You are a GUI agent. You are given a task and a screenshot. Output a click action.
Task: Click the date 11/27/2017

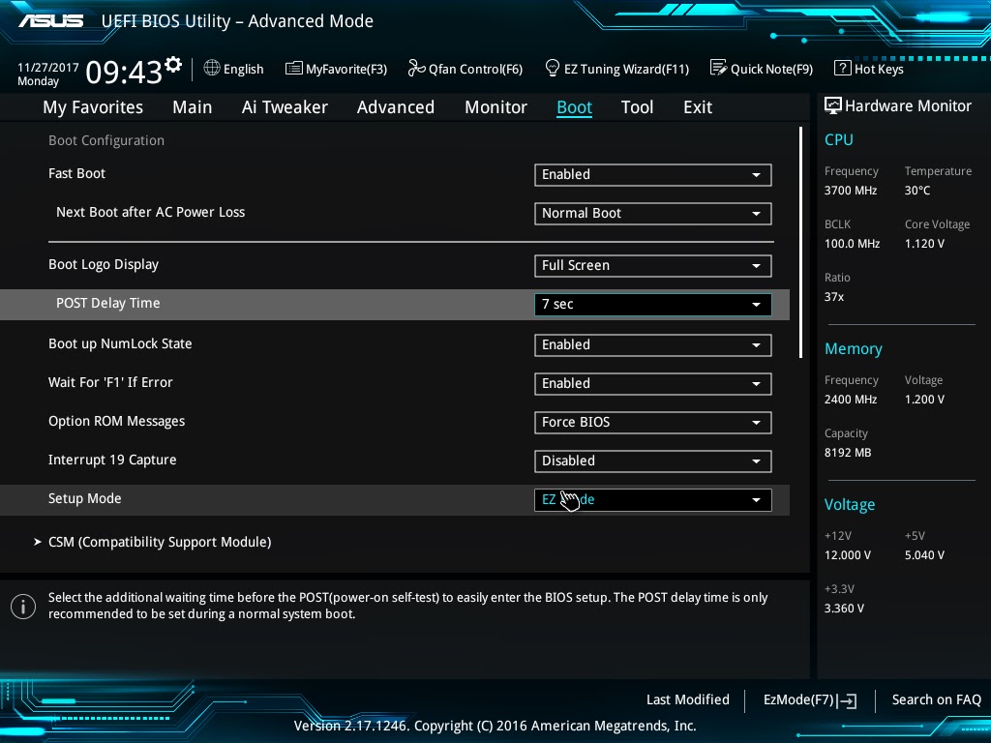48,67
